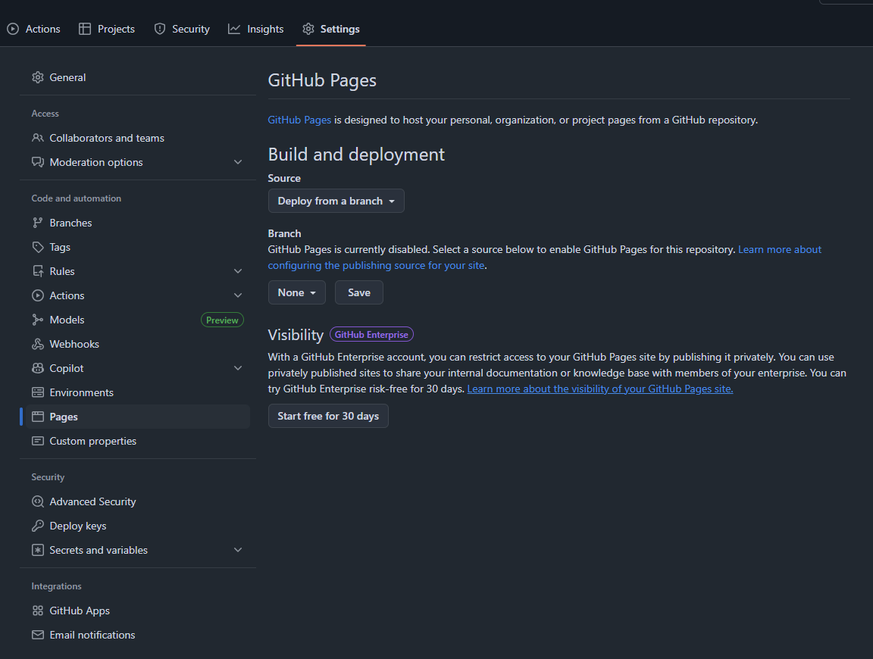Open Custom properties settings
Screen dimensions: 873x659
point(137,441)
